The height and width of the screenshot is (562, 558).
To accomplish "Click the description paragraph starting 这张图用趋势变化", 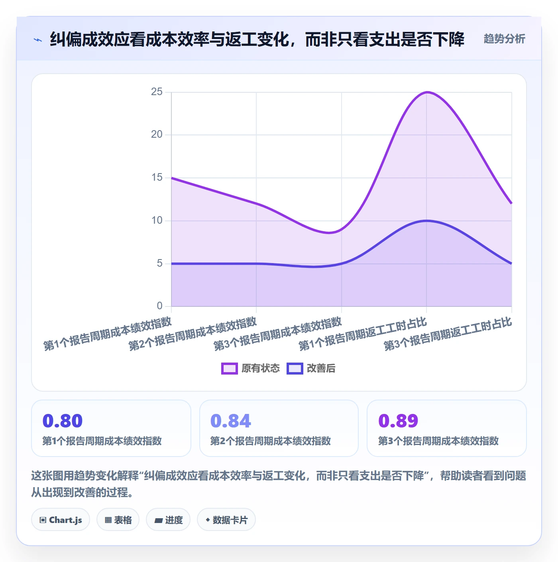I will click(279, 484).
